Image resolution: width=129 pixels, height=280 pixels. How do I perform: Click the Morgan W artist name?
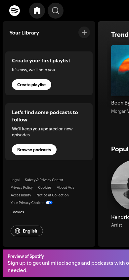(x=120, y=111)
